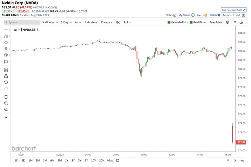Open the f(x) expressions menu
The image size is (251, 167).
tap(118, 22)
